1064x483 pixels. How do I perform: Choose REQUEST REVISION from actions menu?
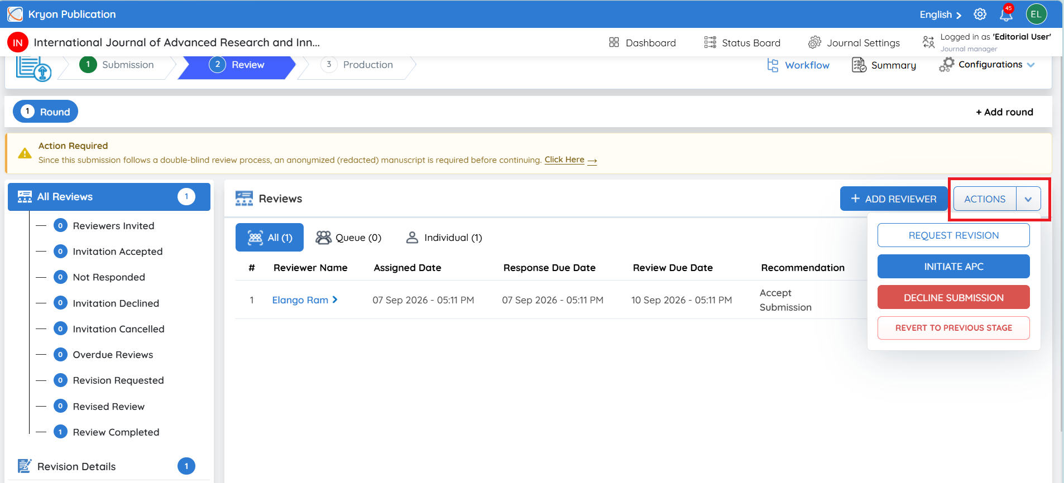click(953, 235)
